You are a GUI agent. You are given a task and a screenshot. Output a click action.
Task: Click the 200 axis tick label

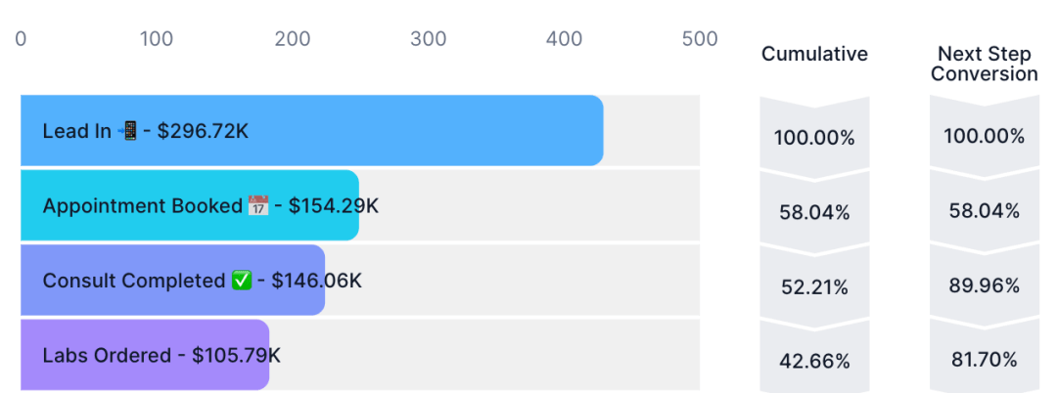(x=293, y=39)
